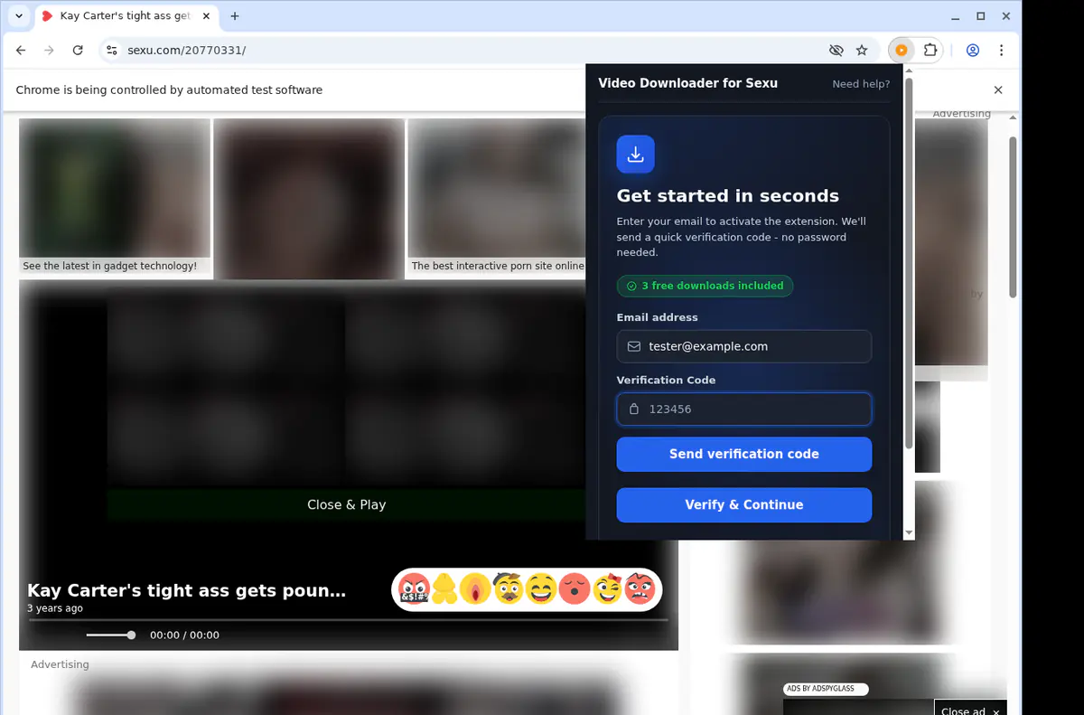Bookmark this page with star icon
1084x715 pixels.
coord(862,51)
